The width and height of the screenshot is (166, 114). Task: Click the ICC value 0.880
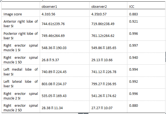[134, 105]
